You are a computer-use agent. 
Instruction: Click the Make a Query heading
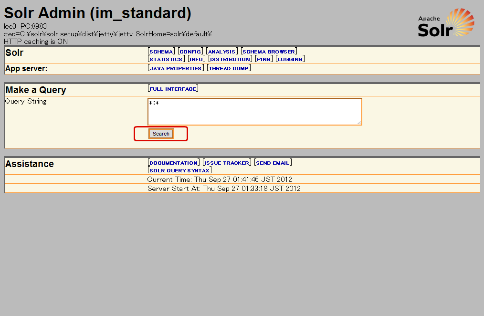tap(36, 90)
